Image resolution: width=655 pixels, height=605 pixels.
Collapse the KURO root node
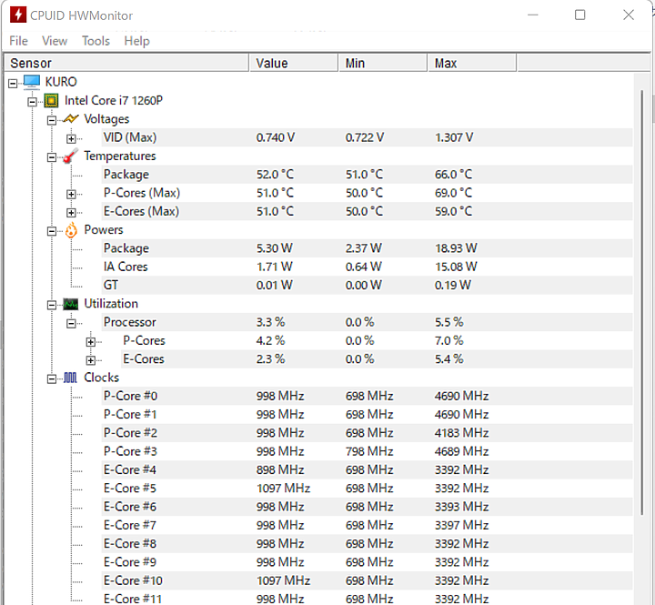tap(13, 84)
